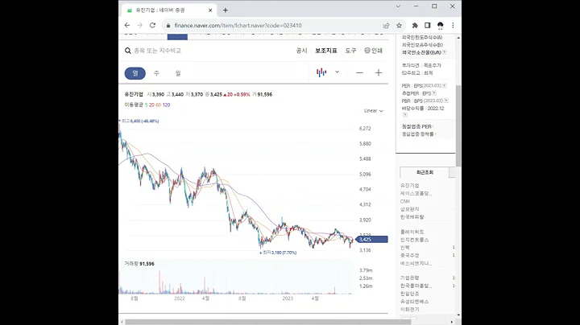Open the 도구 tools menu
This screenshot has width=580, height=325.
pos(350,51)
